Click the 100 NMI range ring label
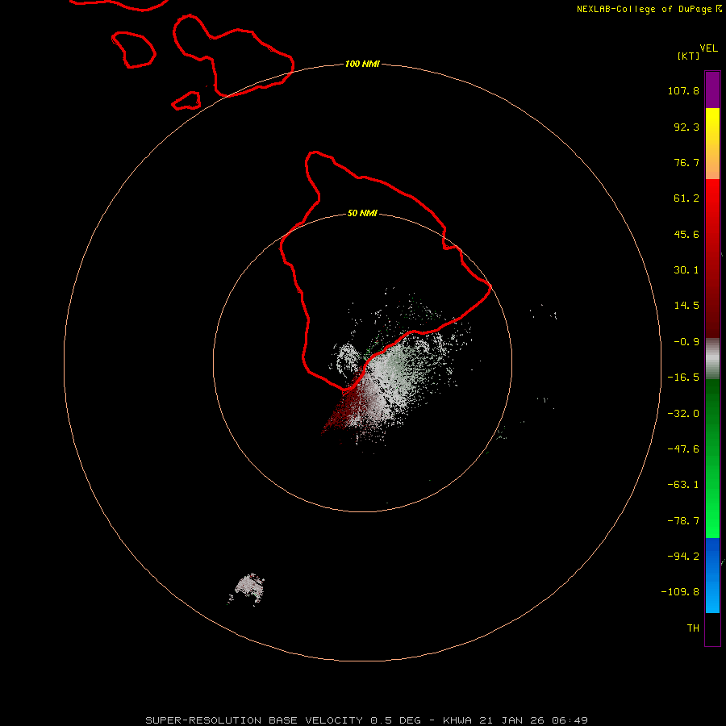Screen dimensions: 726x726 point(362,64)
